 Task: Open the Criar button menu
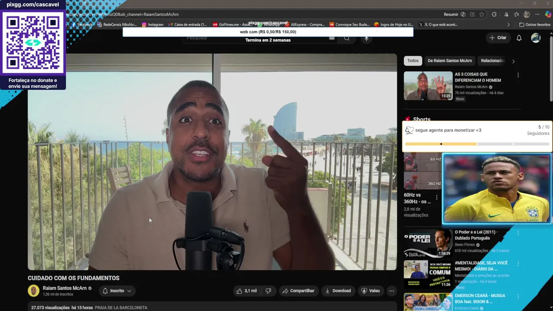498,38
